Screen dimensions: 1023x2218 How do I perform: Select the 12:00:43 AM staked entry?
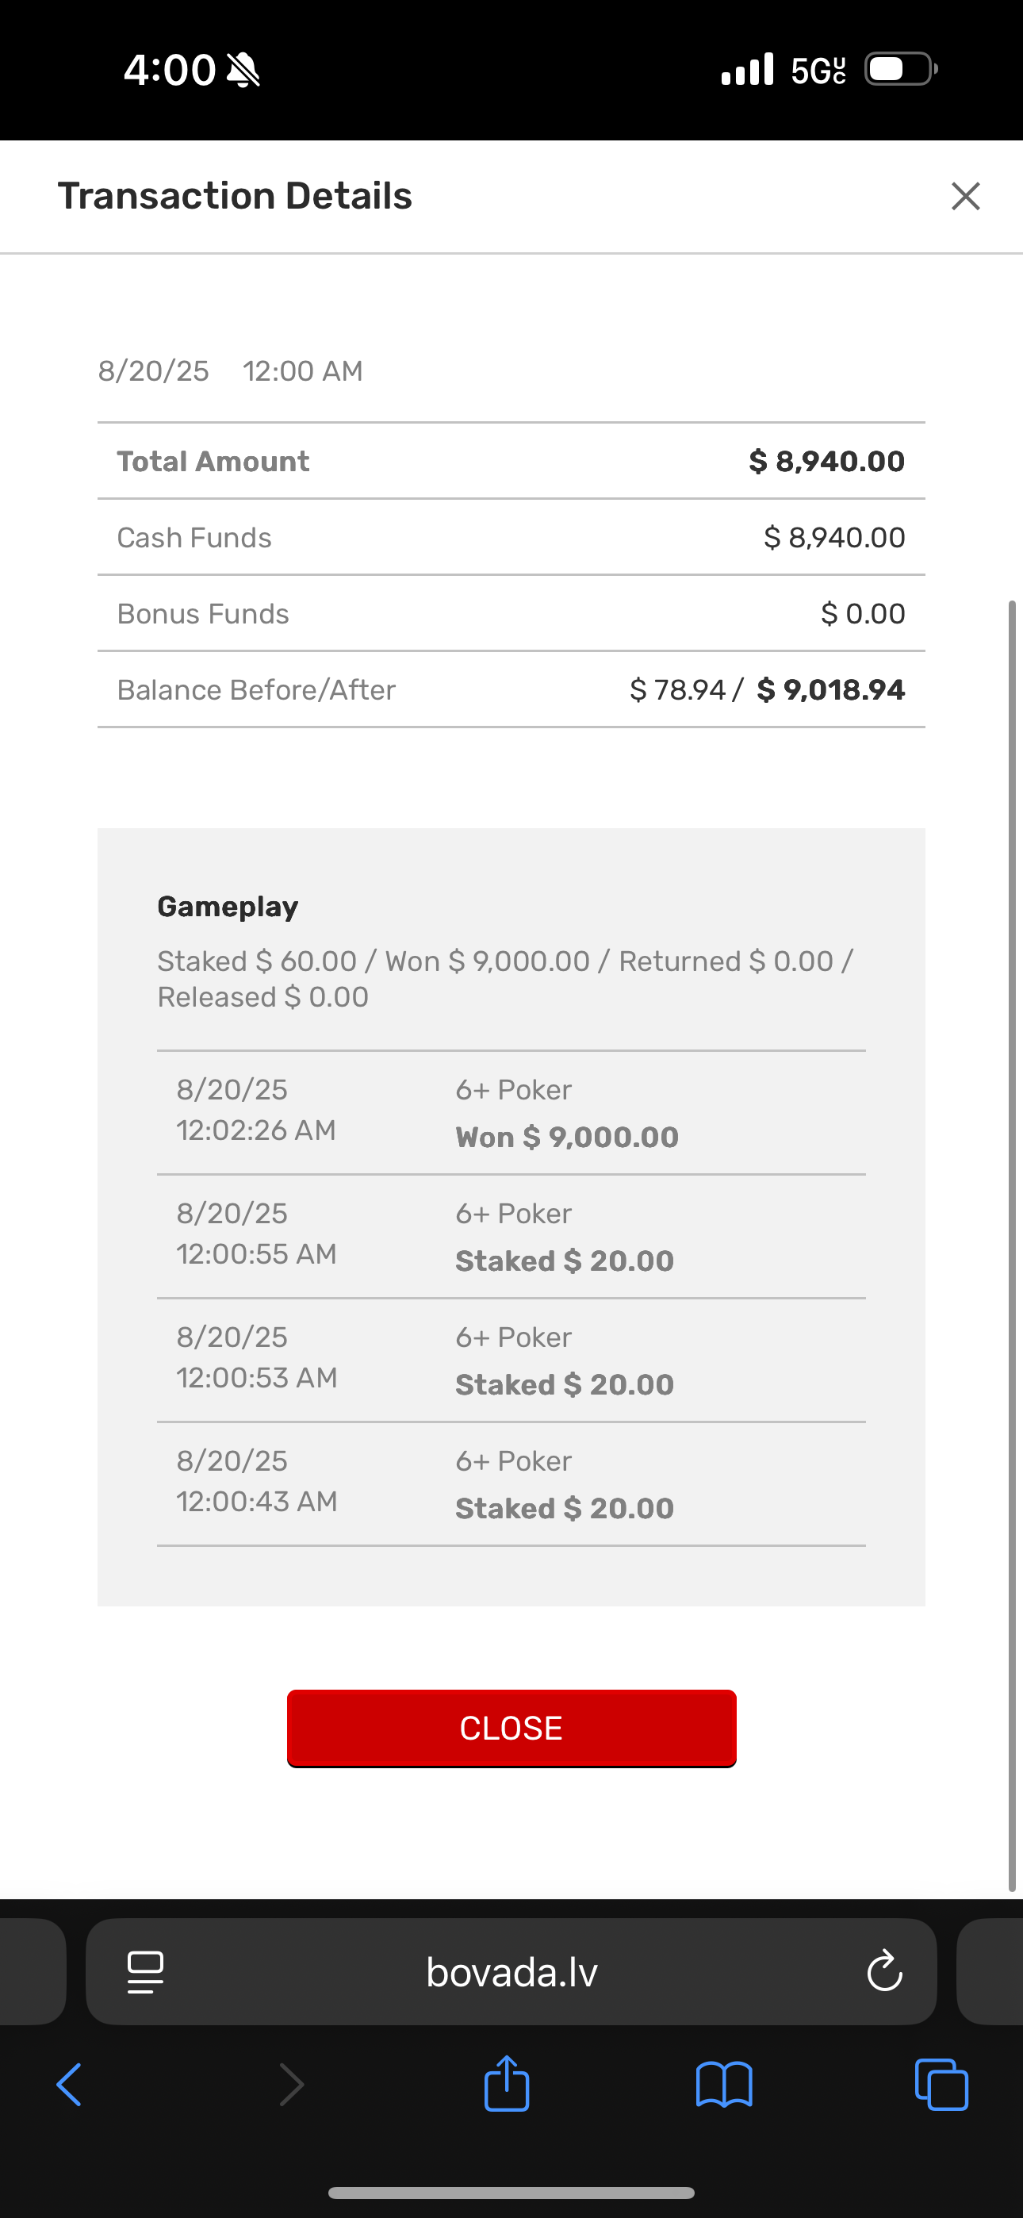tap(511, 1484)
